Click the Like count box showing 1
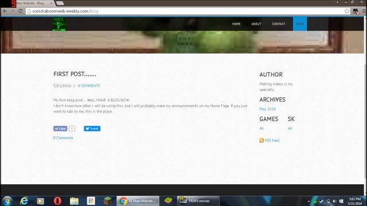This screenshot has height=206, width=367. pyautogui.click(x=72, y=128)
